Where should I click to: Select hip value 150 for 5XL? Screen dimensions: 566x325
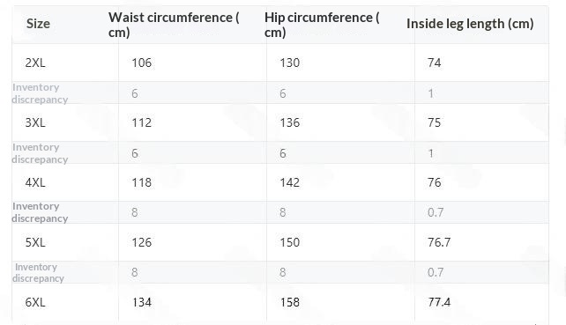coord(290,242)
